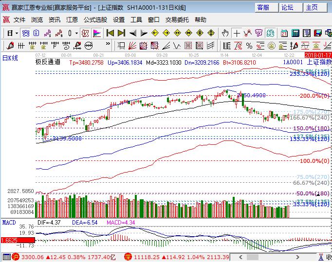
Task: Click the pink flag icon
Action: point(97,33)
